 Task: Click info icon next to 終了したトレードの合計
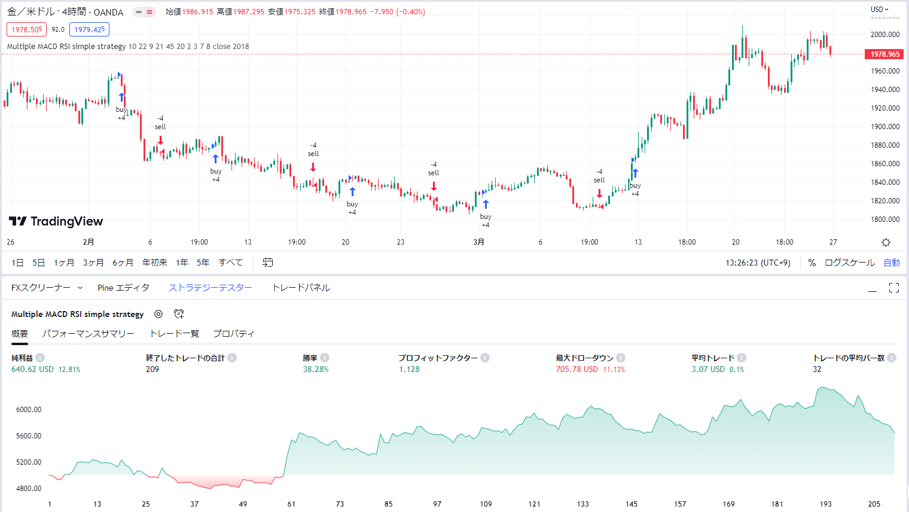(x=232, y=358)
